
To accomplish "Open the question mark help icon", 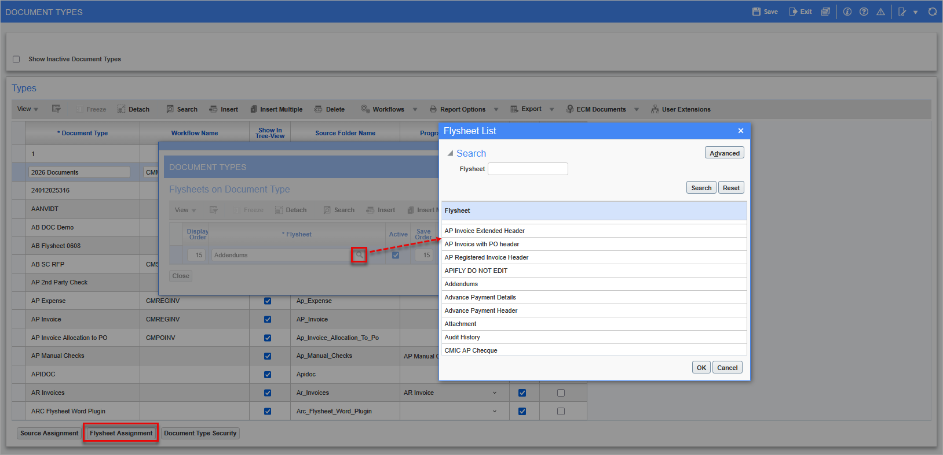I will point(864,12).
